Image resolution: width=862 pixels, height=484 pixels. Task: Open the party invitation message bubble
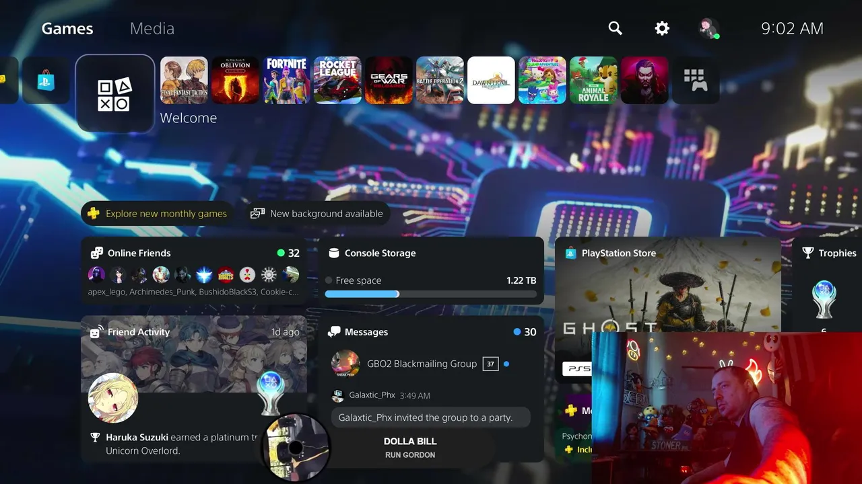click(431, 417)
